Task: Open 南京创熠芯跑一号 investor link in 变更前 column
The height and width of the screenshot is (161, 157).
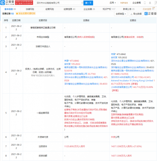Action: [x=86, y=67]
